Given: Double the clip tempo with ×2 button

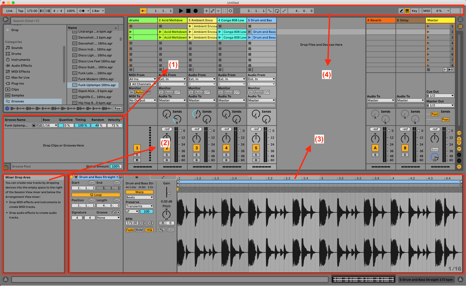Looking at the screenshot, I should (150, 223).
